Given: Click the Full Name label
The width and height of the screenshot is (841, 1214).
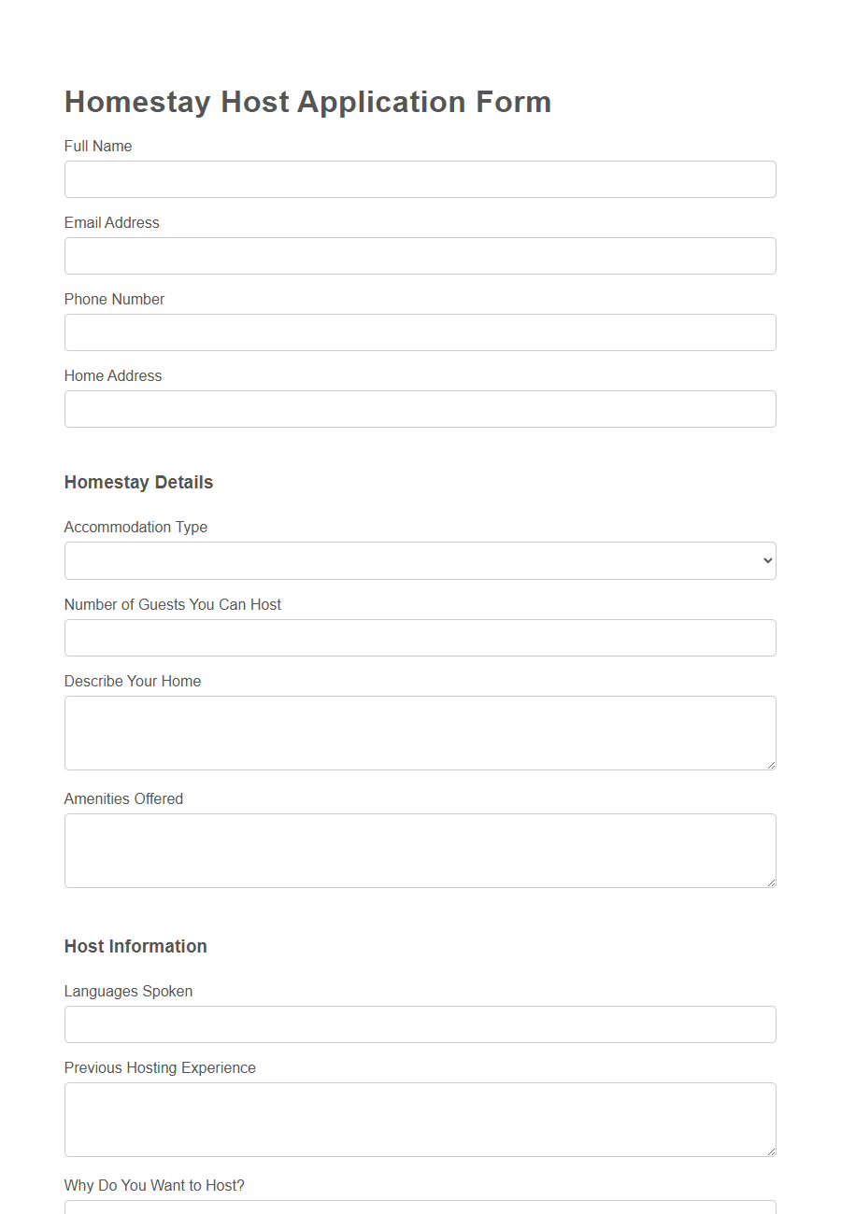Looking at the screenshot, I should coord(98,146).
